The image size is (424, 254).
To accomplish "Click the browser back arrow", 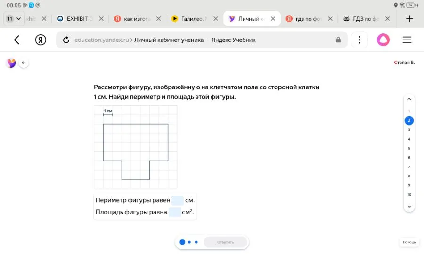I will click(x=17, y=40).
